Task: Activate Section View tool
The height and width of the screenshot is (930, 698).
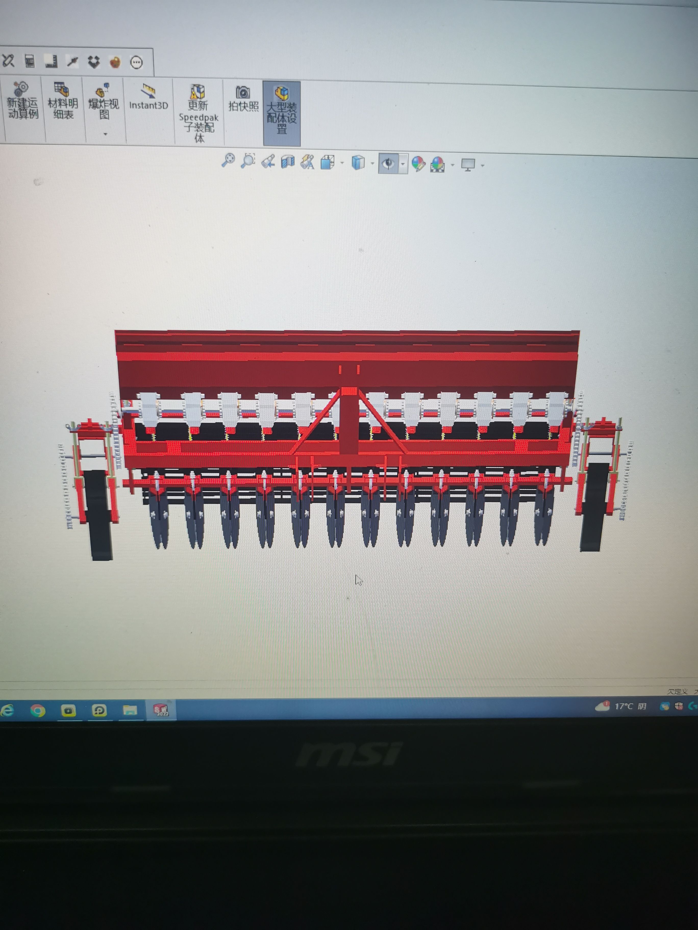Action: (x=288, y=162)
